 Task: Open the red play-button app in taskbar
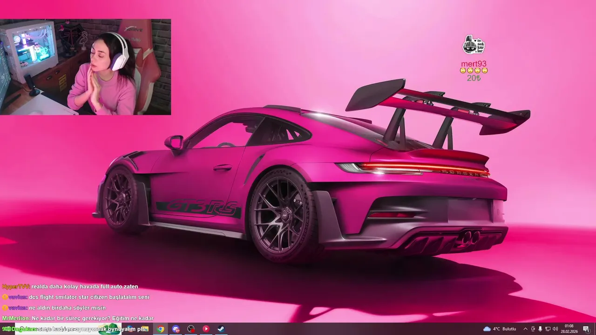(x=206, y=329)
